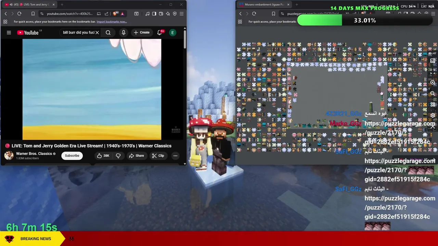Viewport: 438px width, 246px height.
Task: View site settings icon in YouTube address bar
Action: tap(42, 14)
